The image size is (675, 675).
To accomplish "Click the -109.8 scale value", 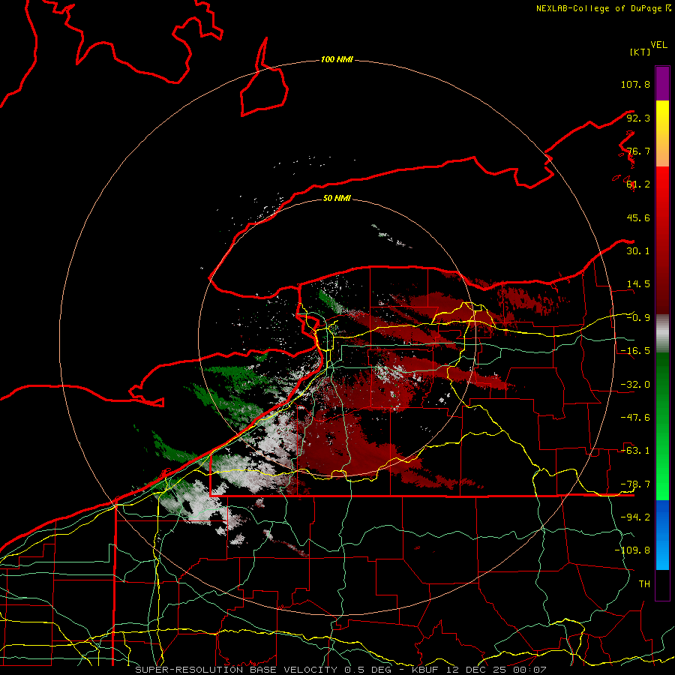I will (632, 550).
